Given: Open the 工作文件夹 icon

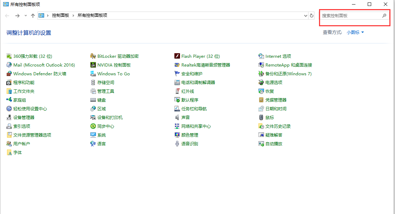Looking at the screenshot, I should (x=9, y=91).
